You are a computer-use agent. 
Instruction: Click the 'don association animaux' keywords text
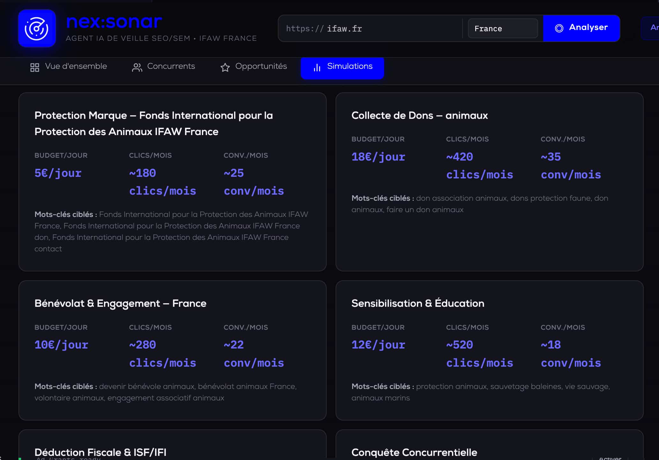click(x=480, y=204)
